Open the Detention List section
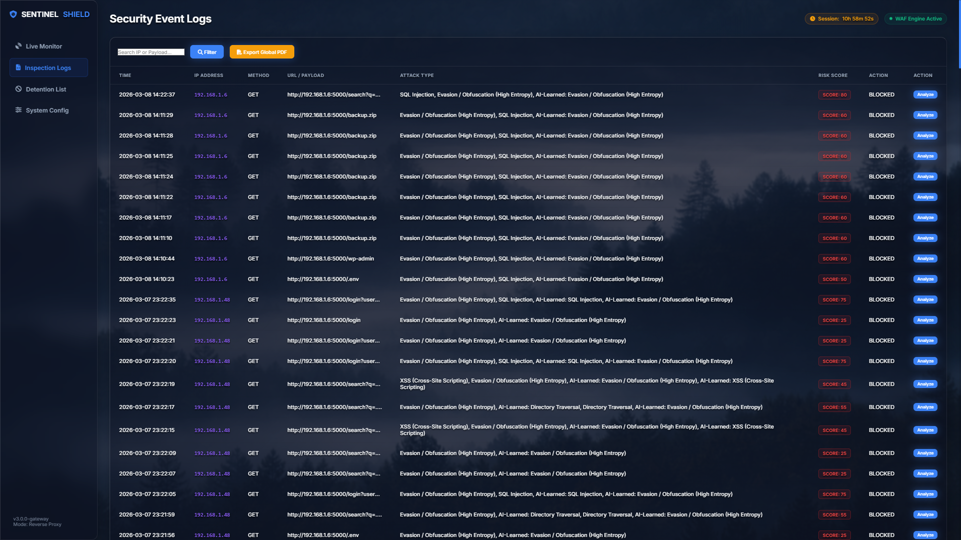Viewport: 961px width, 540px height. (x=46, y=89)
